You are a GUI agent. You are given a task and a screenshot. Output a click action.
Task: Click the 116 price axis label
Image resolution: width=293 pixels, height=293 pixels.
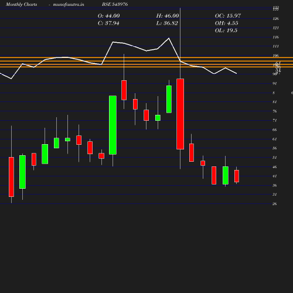tap(275, 38)
